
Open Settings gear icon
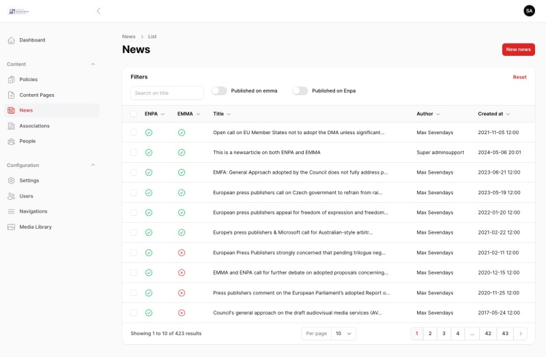click(x=11, y=181)
